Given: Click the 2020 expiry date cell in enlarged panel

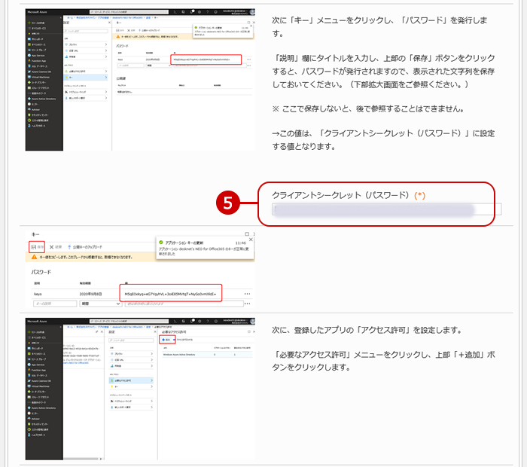Looking at the screenshot, I should tap(90, 294).
